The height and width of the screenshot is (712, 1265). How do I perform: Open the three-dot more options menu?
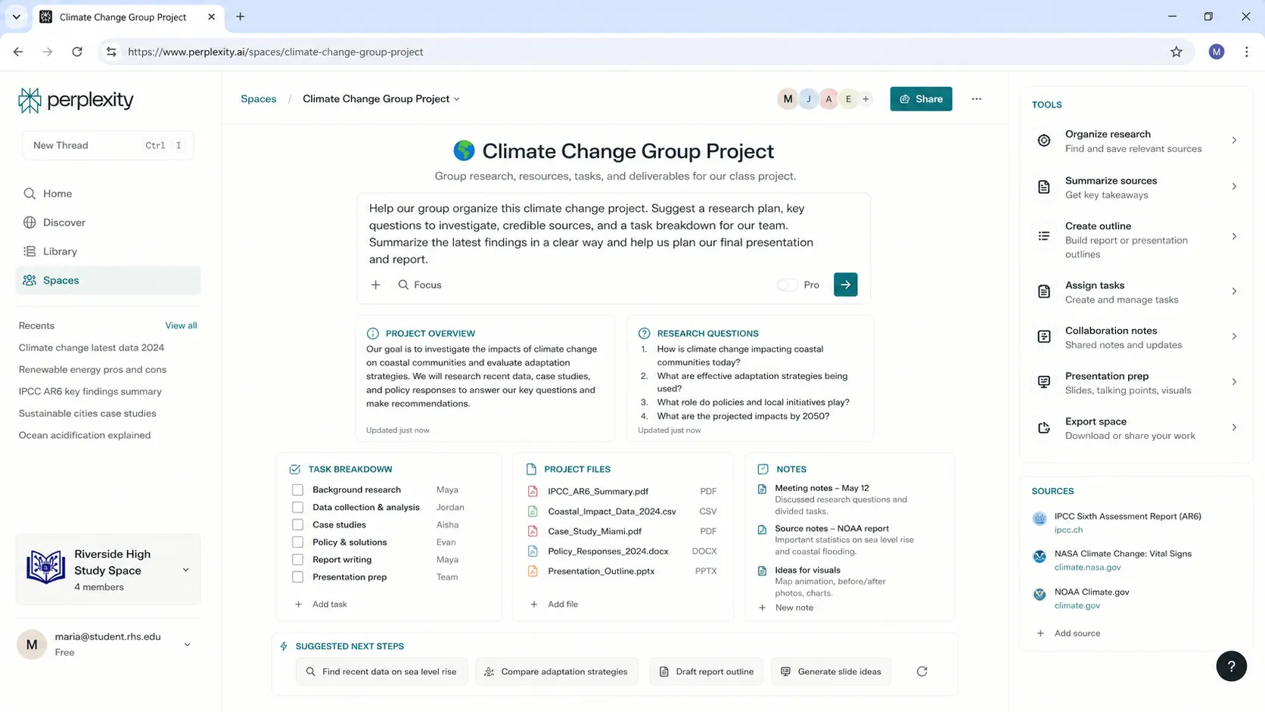[x=977, y=99]
